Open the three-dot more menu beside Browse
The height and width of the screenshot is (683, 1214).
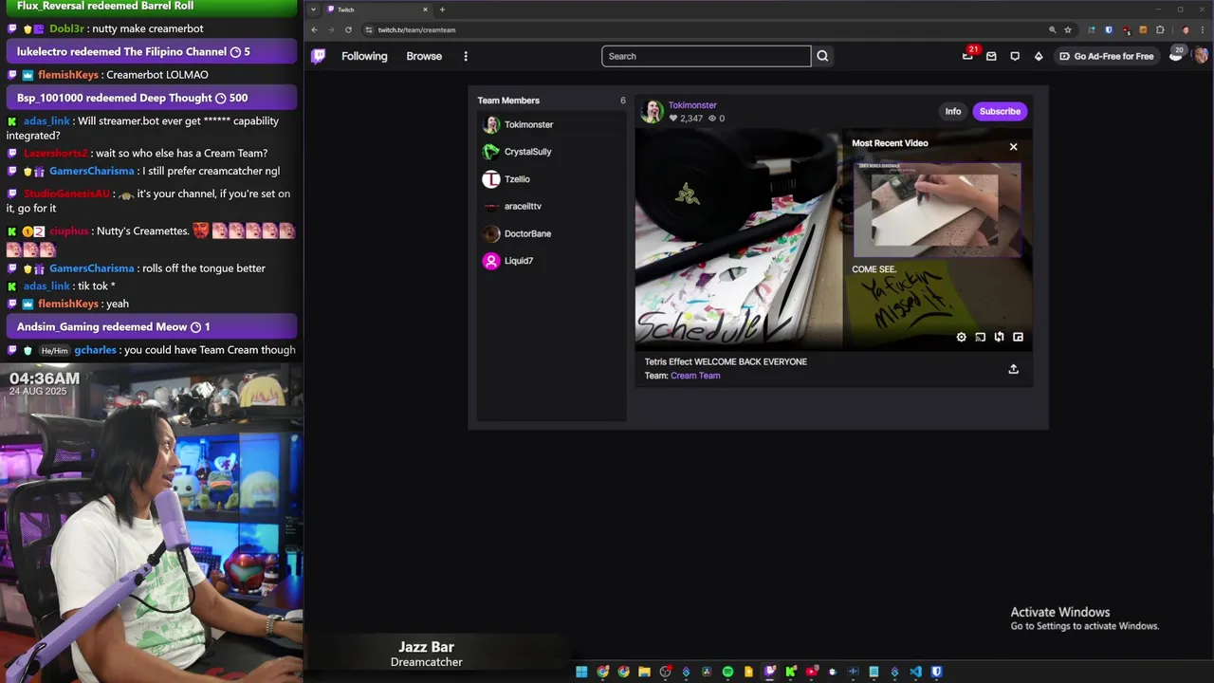(x=466, y=56)
